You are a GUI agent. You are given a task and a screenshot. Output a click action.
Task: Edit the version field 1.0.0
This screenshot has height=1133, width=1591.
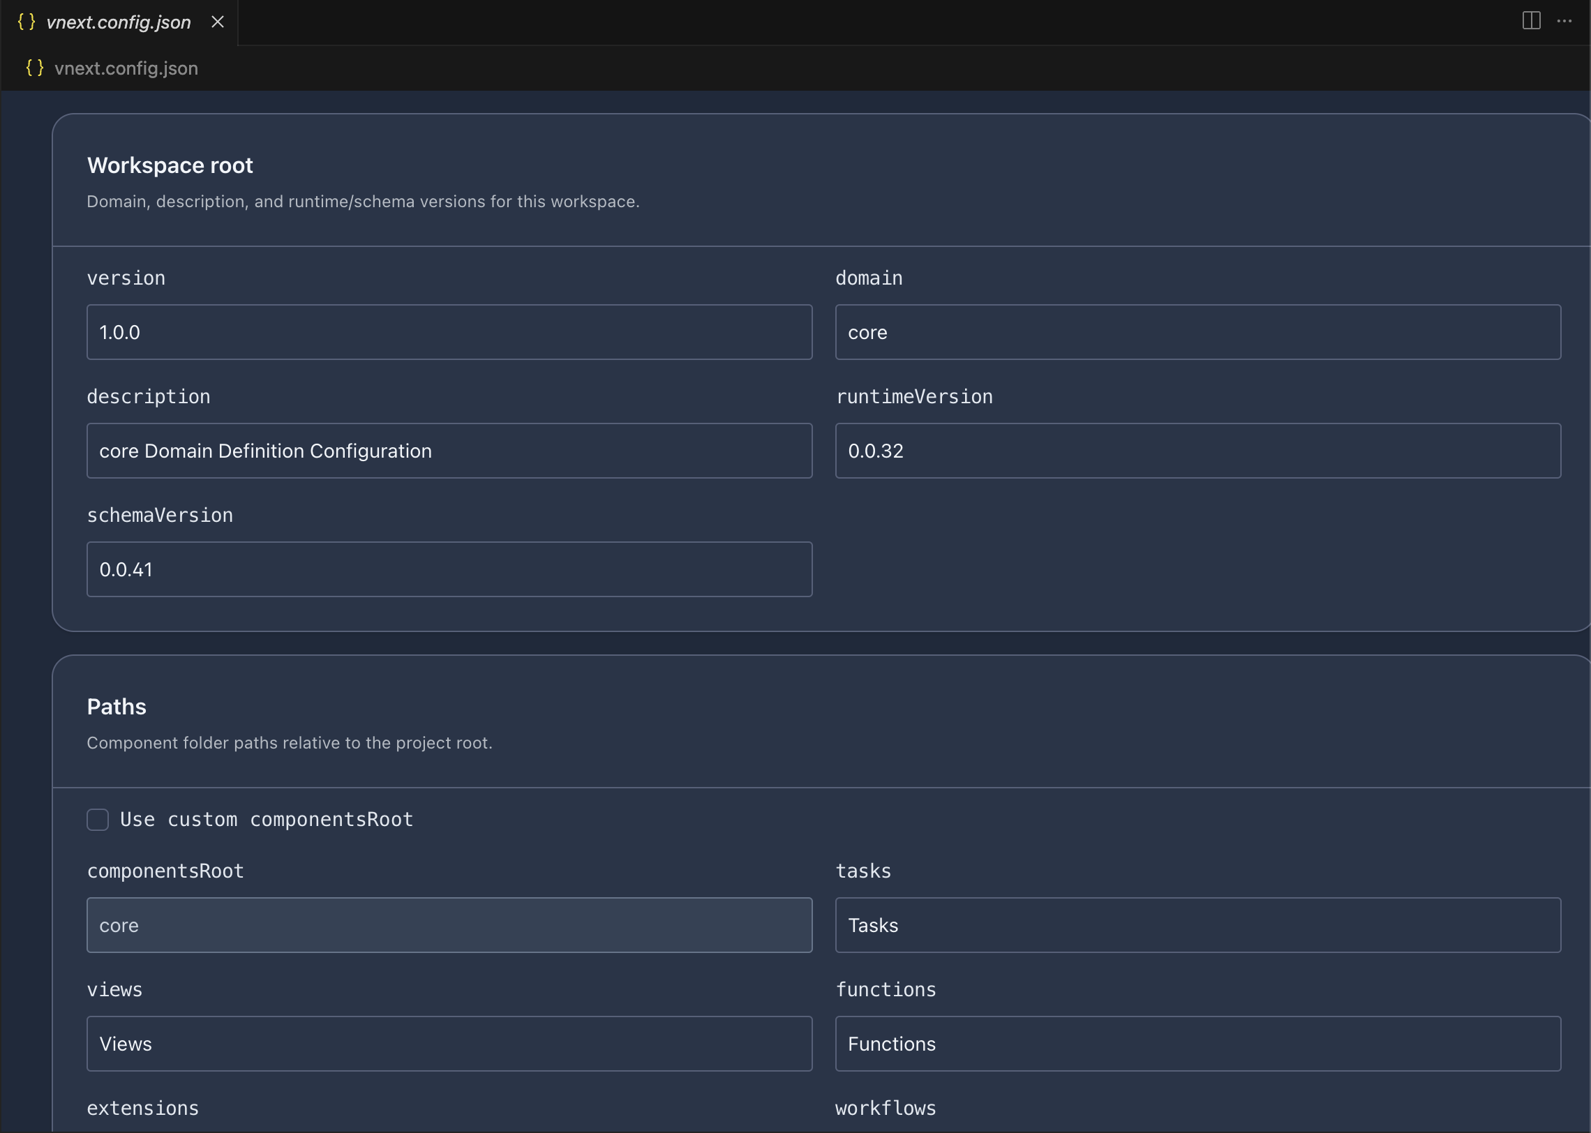tap(449, 332)
